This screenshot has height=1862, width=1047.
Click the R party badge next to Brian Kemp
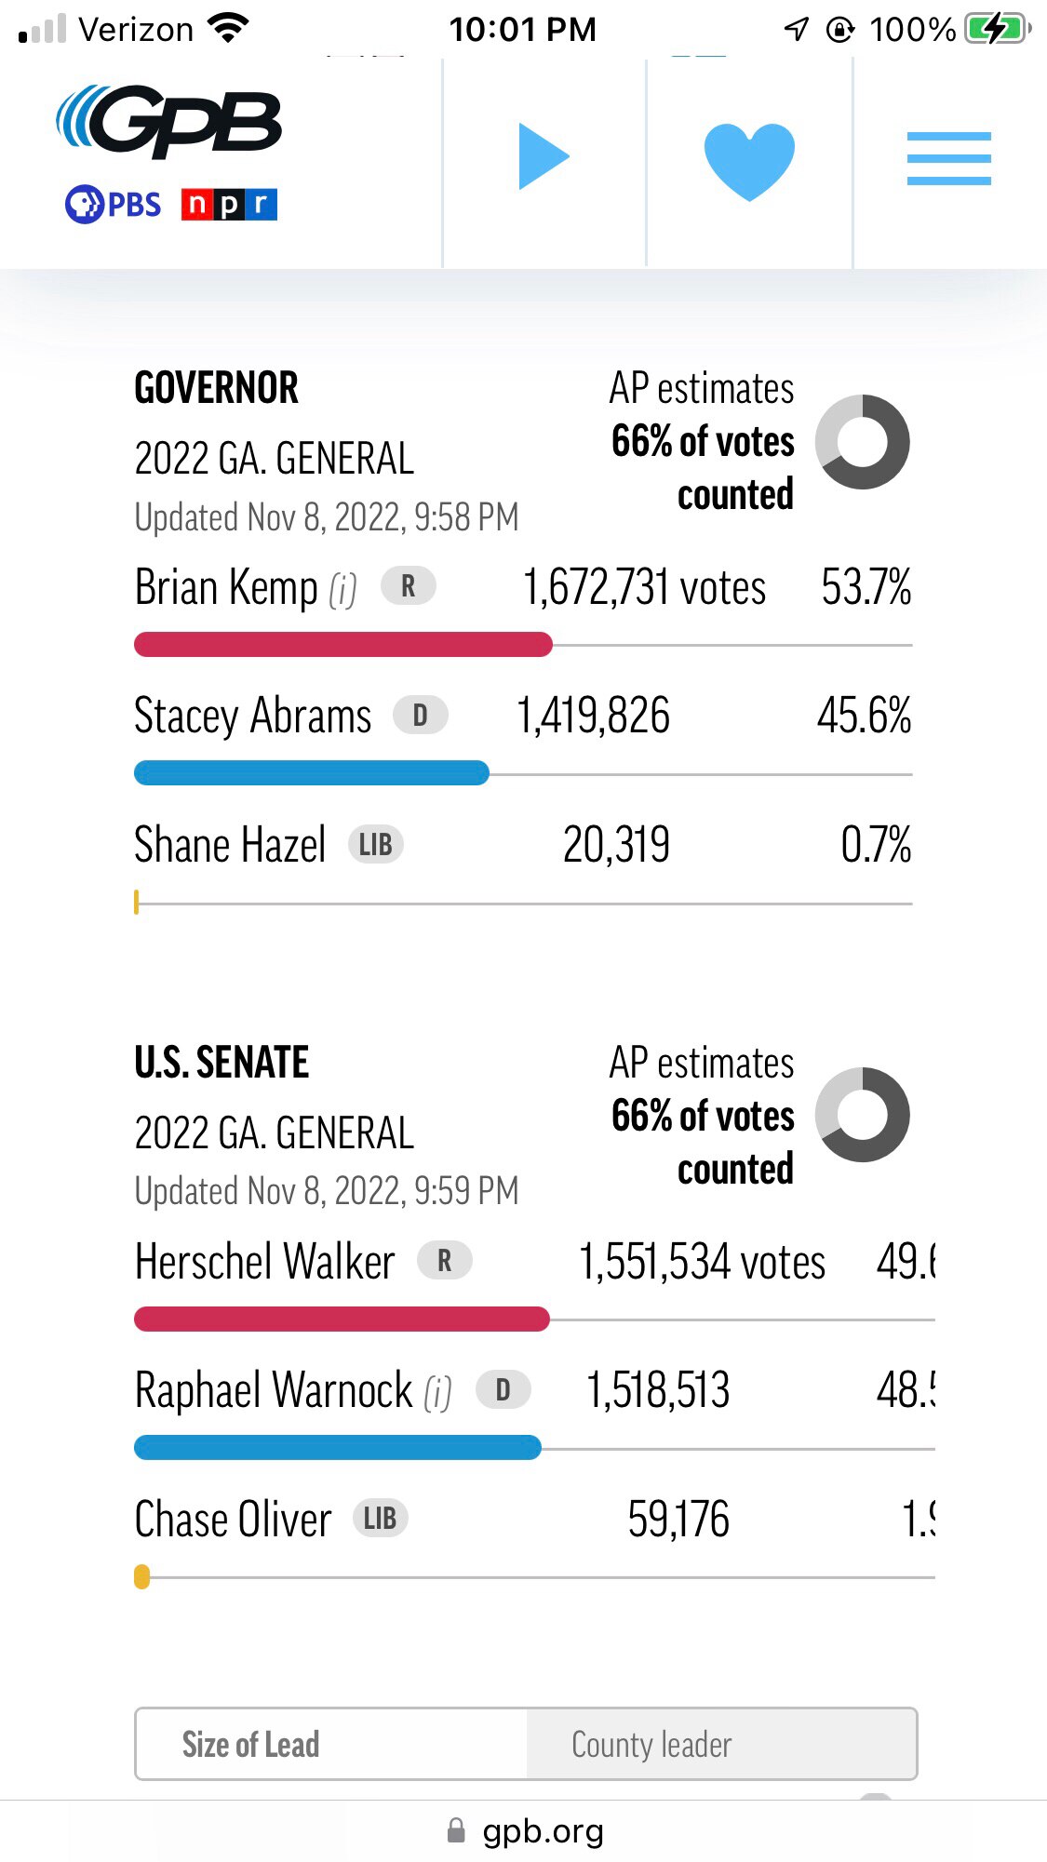tap(408, 585)
